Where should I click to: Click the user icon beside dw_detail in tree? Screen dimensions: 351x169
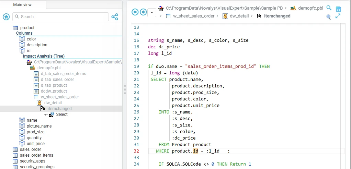tap(39, 103)
